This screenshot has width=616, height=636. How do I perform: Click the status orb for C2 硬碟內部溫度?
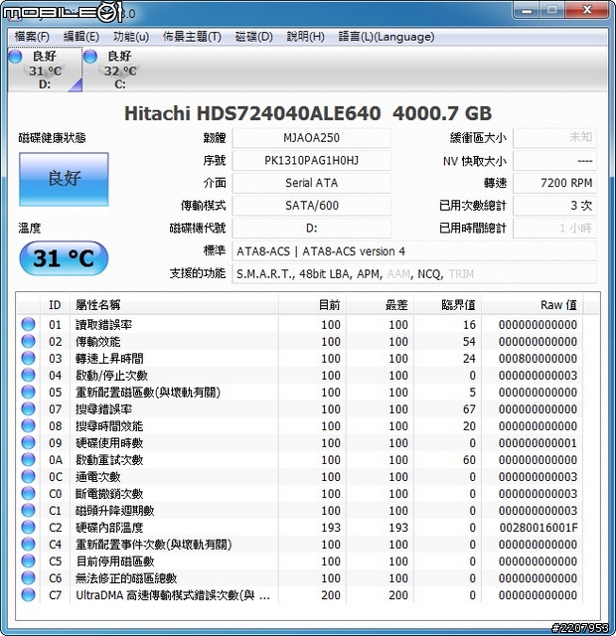[28, 528]
